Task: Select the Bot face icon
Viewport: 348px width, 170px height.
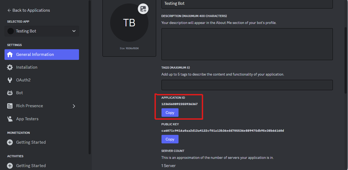Action: coord(10,93)
